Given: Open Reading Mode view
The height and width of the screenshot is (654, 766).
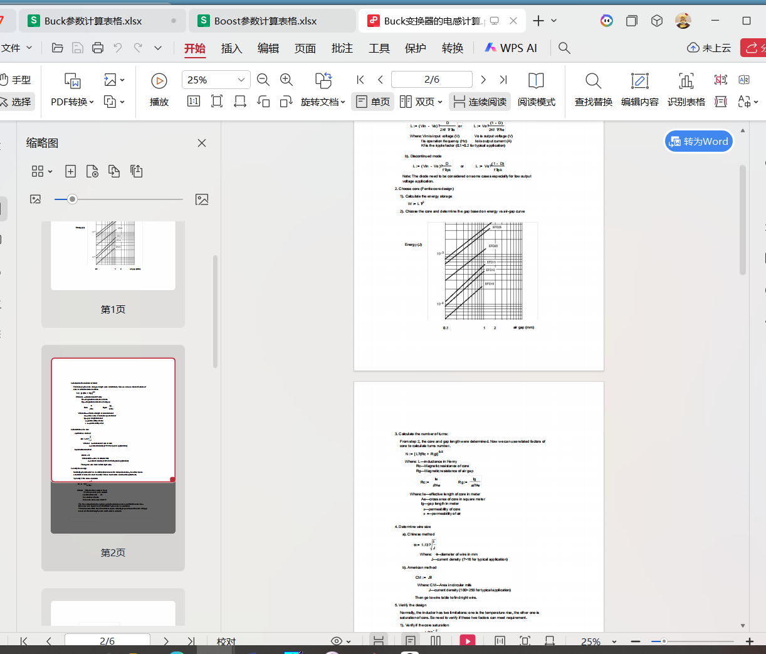Looking at the screenshot, I should coord(536,89).
